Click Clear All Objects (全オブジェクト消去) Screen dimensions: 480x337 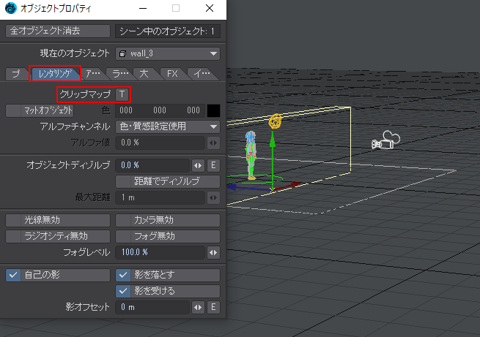coord(58,31)
